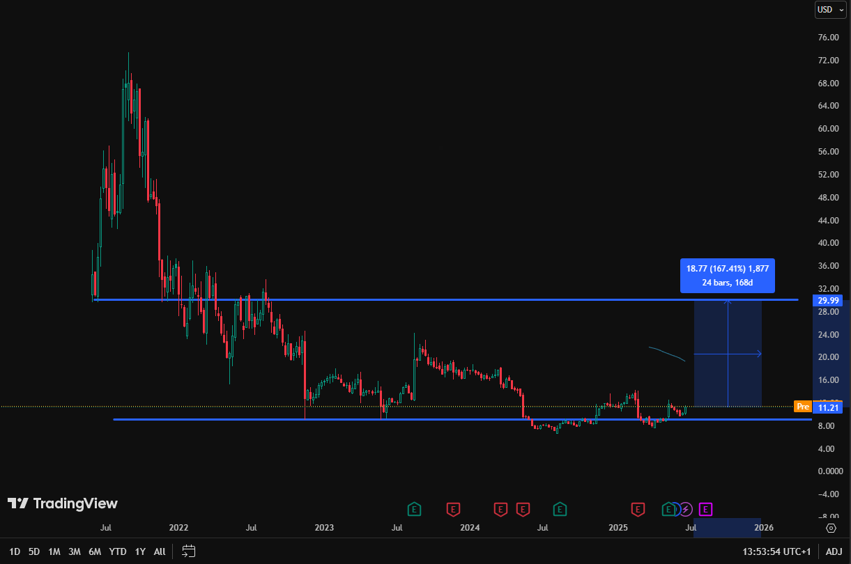Select the blue price range measurement box

pos(728,353)
